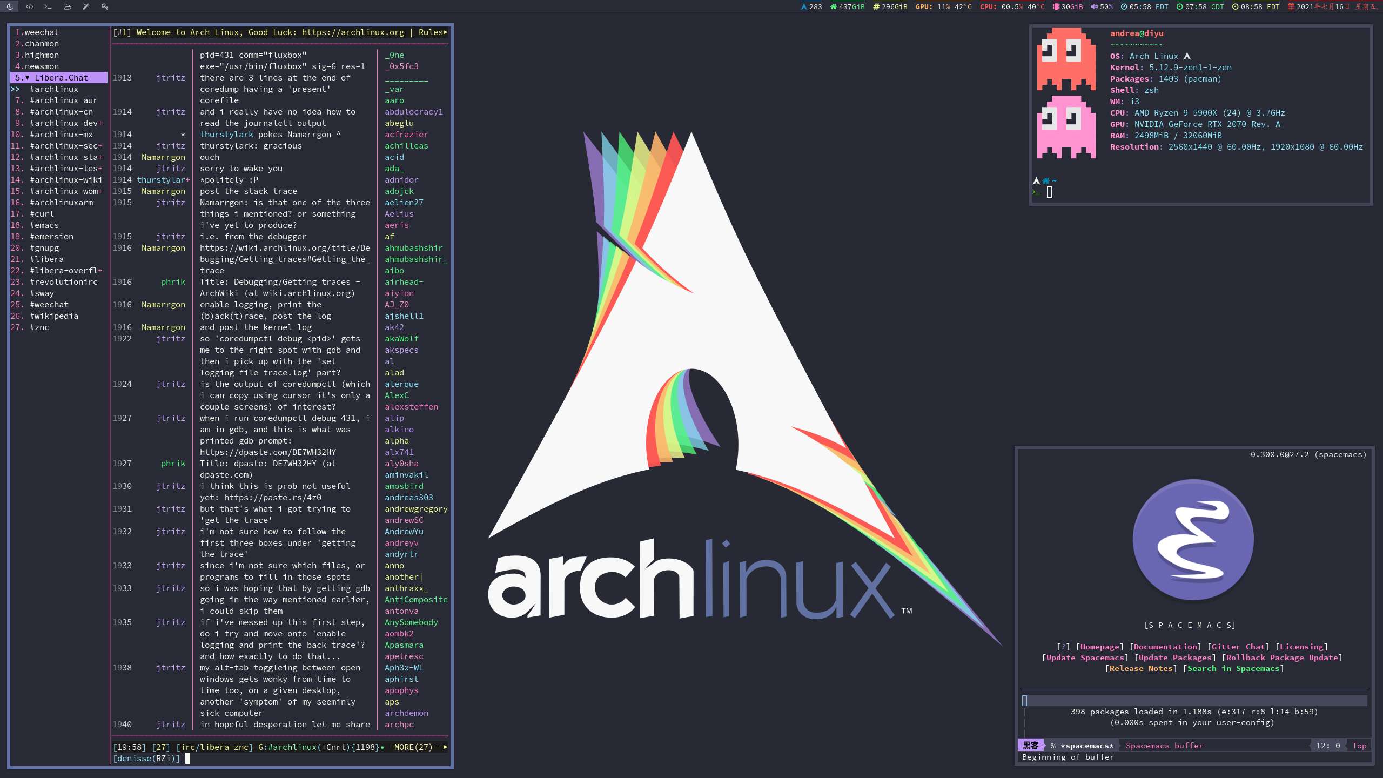Open Release Notes in Spacemacs

click(1141, 668)
